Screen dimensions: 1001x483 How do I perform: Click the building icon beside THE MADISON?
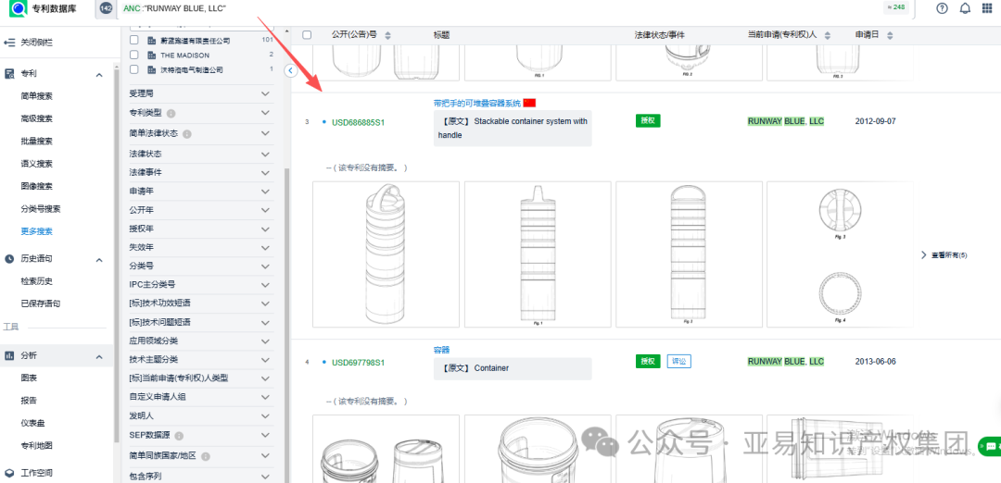151,55
